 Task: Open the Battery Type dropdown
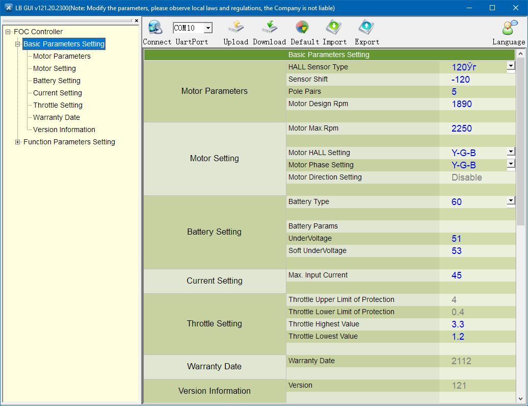(x=511, y=201)
